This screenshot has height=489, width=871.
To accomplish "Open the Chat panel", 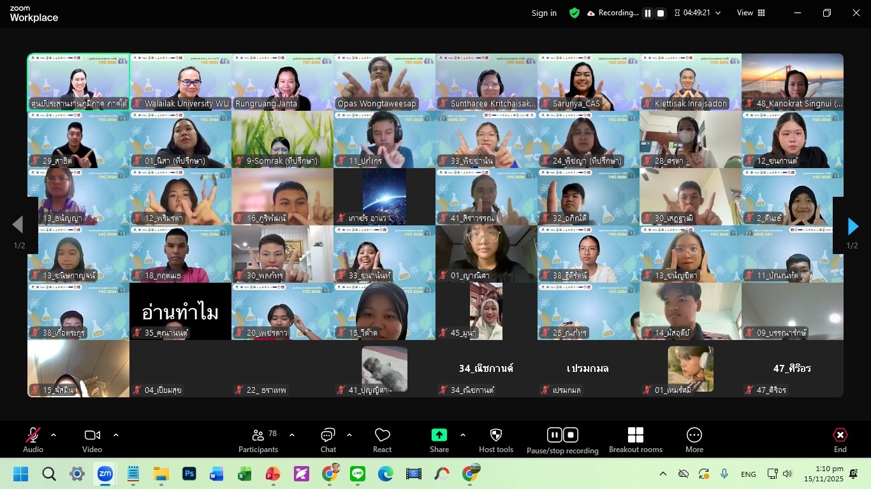I will click(328, 440).
